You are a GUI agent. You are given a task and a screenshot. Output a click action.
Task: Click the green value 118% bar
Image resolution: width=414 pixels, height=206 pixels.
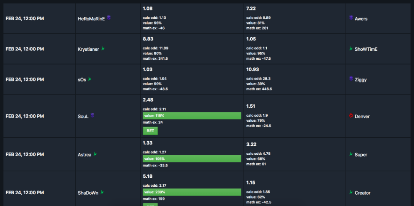192,116
